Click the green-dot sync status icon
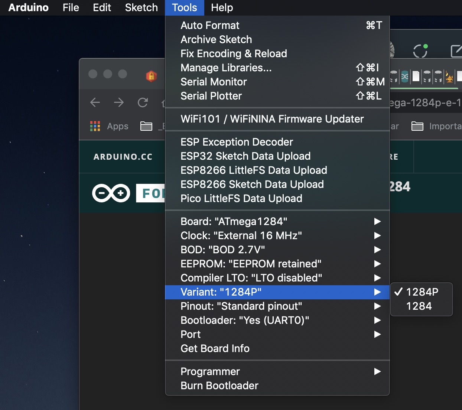Viewport: 462px width, 410px height. click(420, 51)
